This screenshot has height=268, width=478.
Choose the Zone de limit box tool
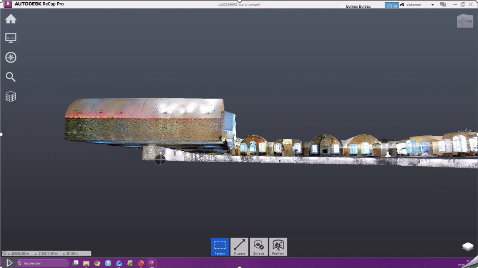click(x=259, y=247)
